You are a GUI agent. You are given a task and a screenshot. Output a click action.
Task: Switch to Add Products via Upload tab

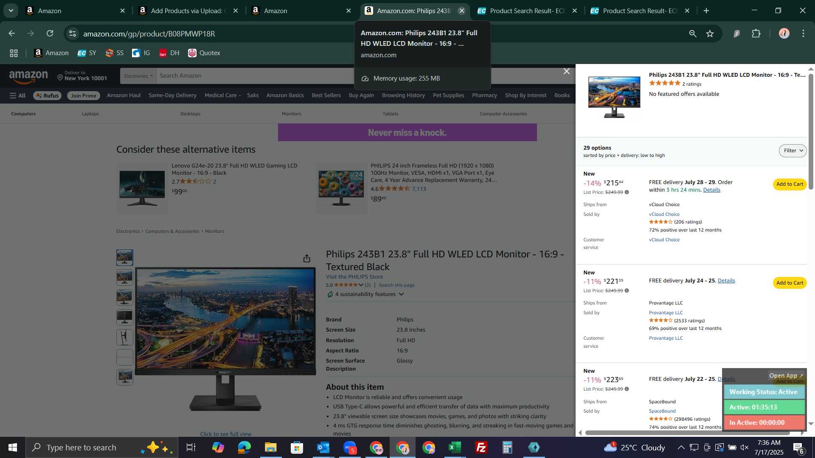pos(188,11)
